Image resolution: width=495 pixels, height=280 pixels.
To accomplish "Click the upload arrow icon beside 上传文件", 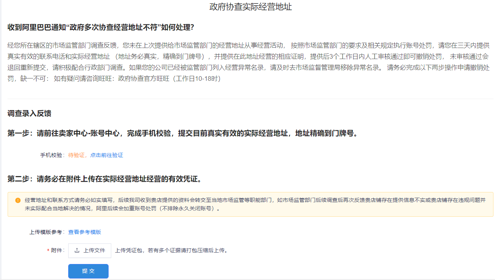I will coord(77,251).
